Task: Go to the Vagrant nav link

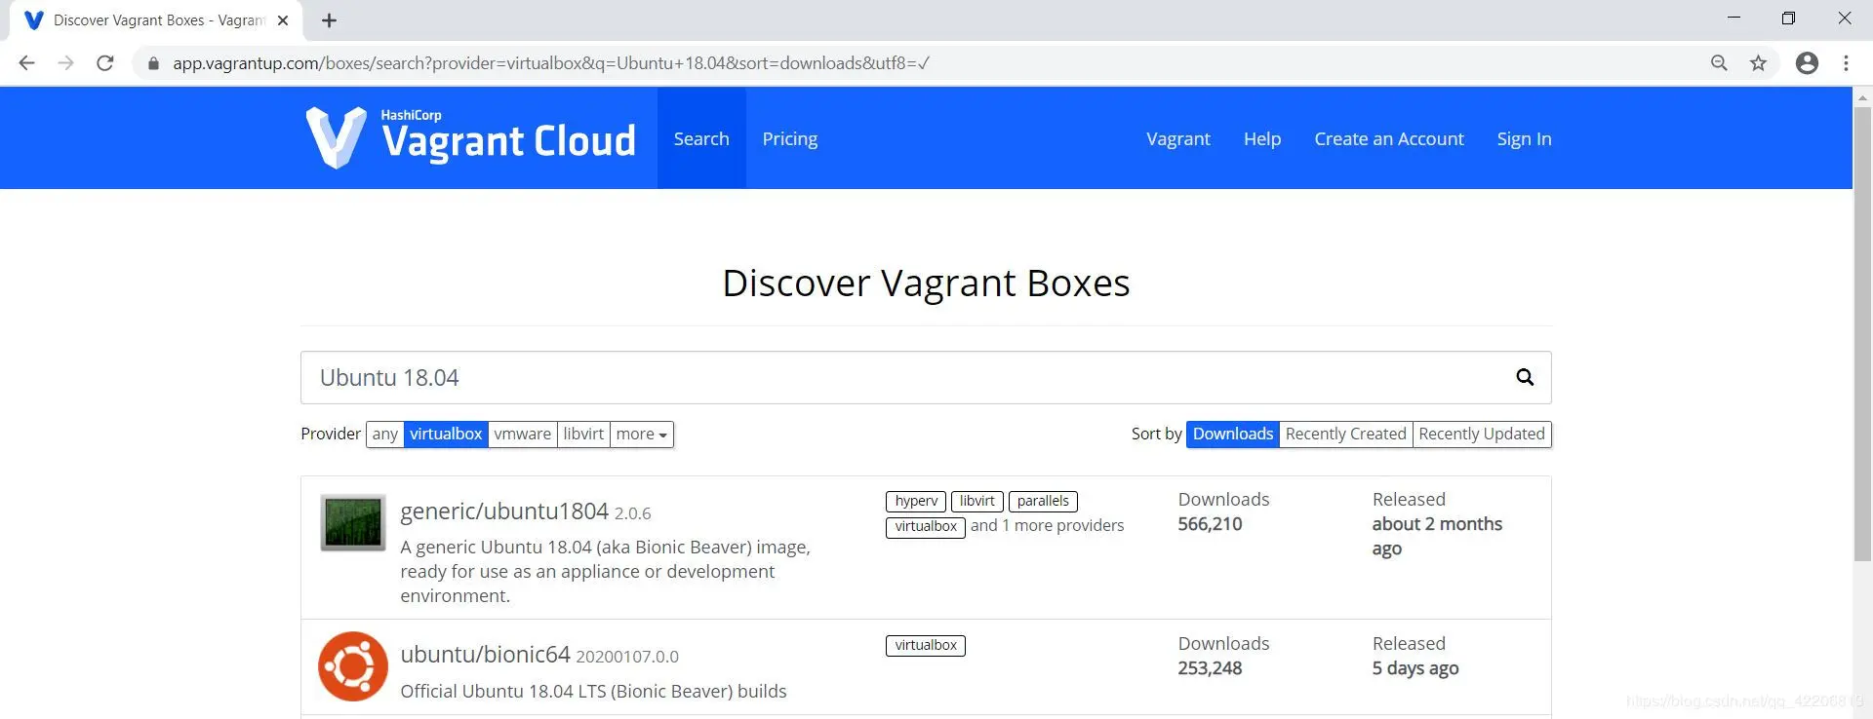Action: 1178,138
